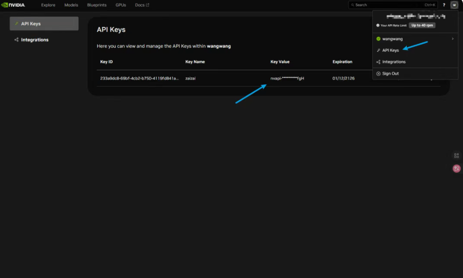This screenshot has width=463, height=278.
Task: Click the expiration date 01/12/2126
Action: tap(343, 78)
